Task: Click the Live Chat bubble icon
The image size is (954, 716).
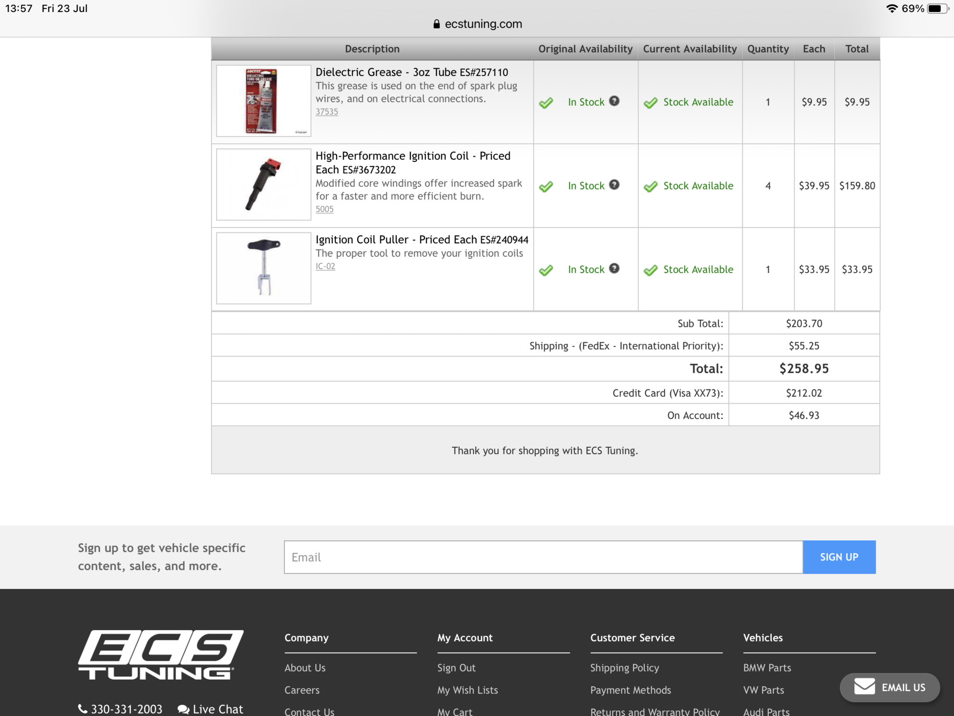Action: pos(183,709)
